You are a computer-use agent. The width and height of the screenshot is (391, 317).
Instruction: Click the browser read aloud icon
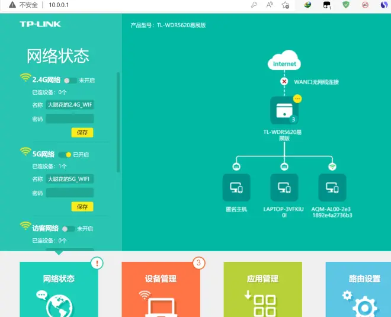click(270, 5)
